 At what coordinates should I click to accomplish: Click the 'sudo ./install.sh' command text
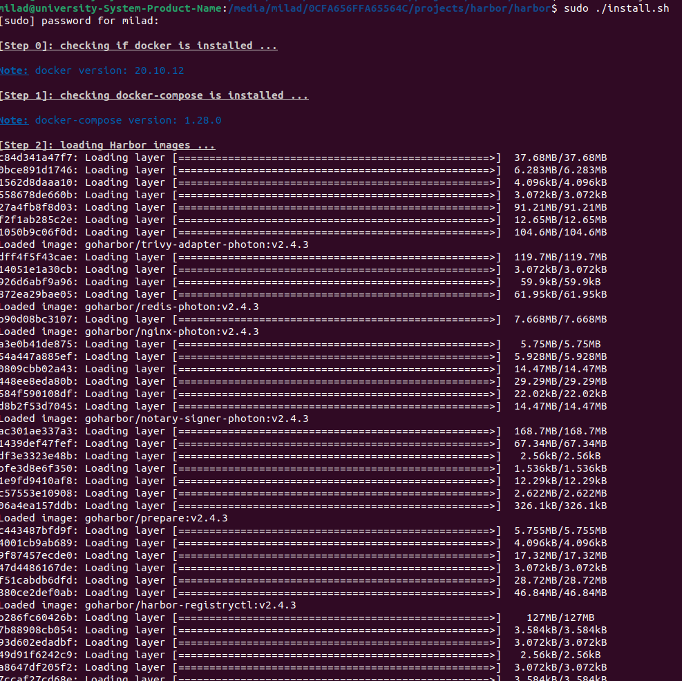point(616,8)
